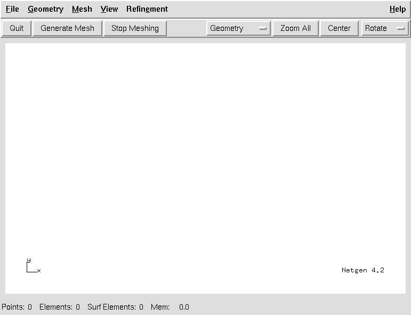Click the Center button

pyautogui.click(x=339, y=28)
